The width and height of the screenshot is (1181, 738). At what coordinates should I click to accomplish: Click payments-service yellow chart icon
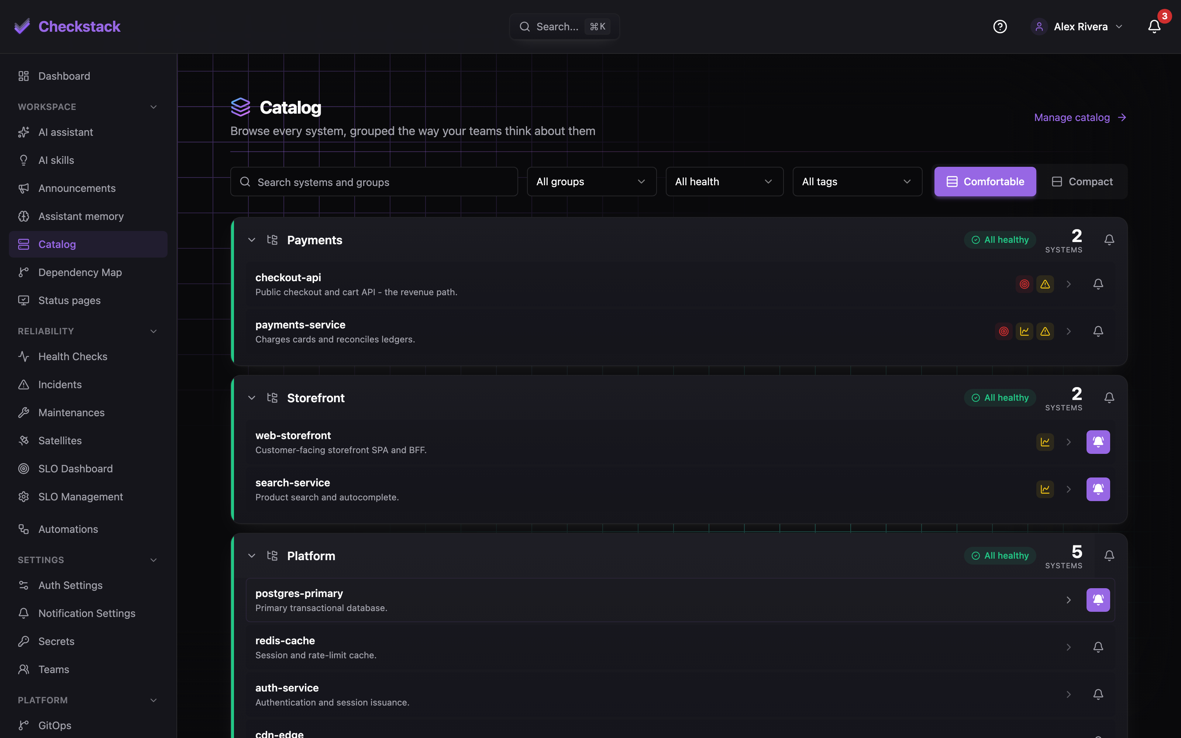[x=1025, y=331]
